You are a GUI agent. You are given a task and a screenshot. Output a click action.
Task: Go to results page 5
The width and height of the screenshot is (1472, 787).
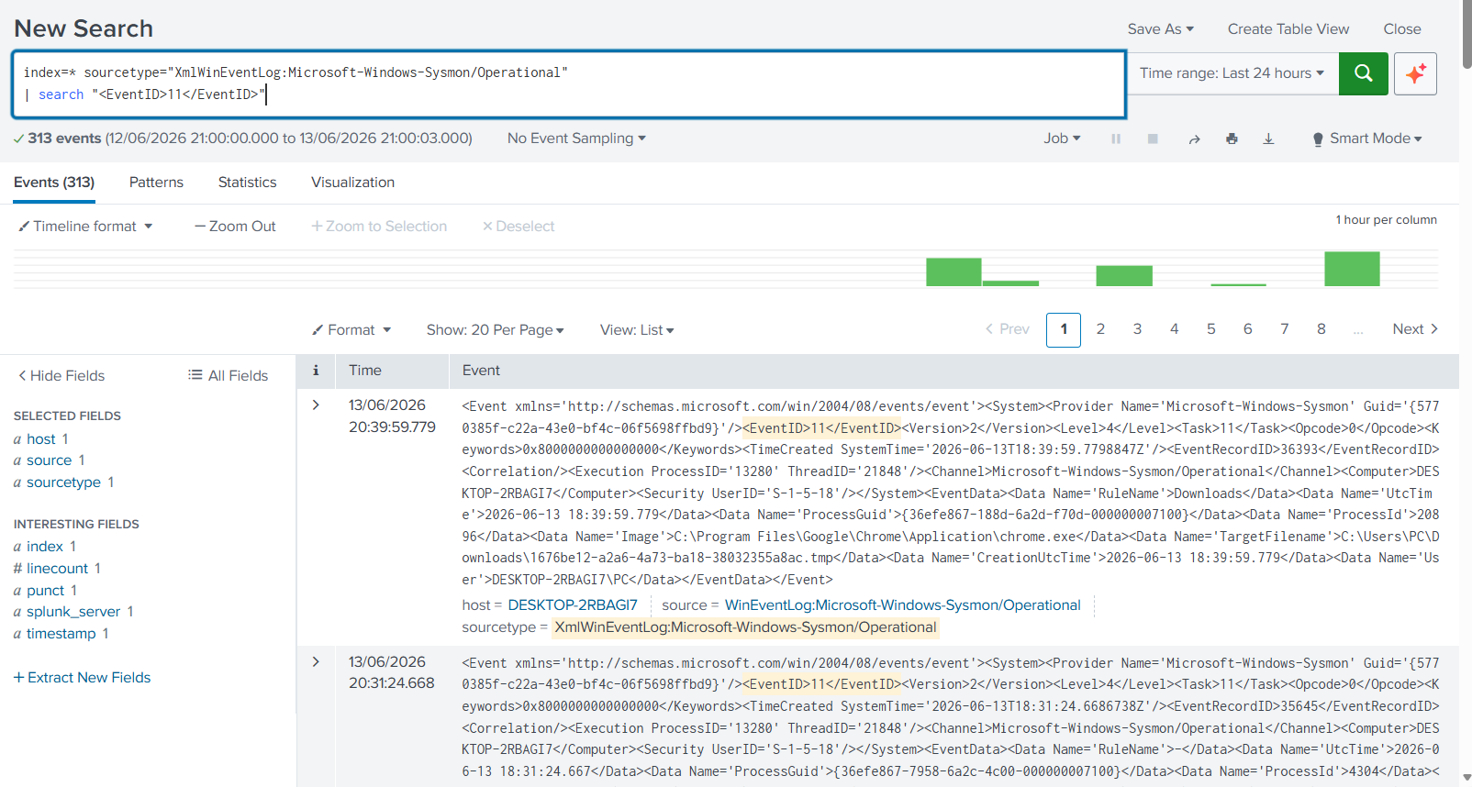(x=1210, y=329)
